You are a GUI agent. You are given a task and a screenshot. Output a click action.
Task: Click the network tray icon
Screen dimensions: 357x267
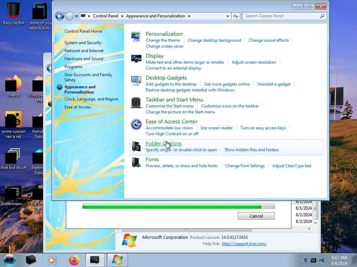click(313, 260)
